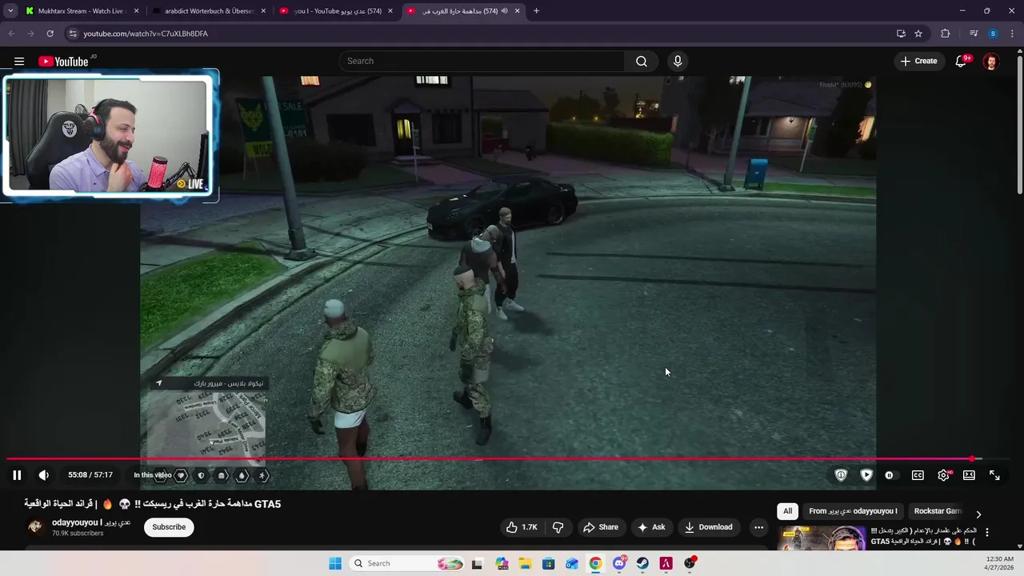Show more filter chips with right arrow
The width and height of the screenshot is (1024, 576).
(x=978, y=514)
